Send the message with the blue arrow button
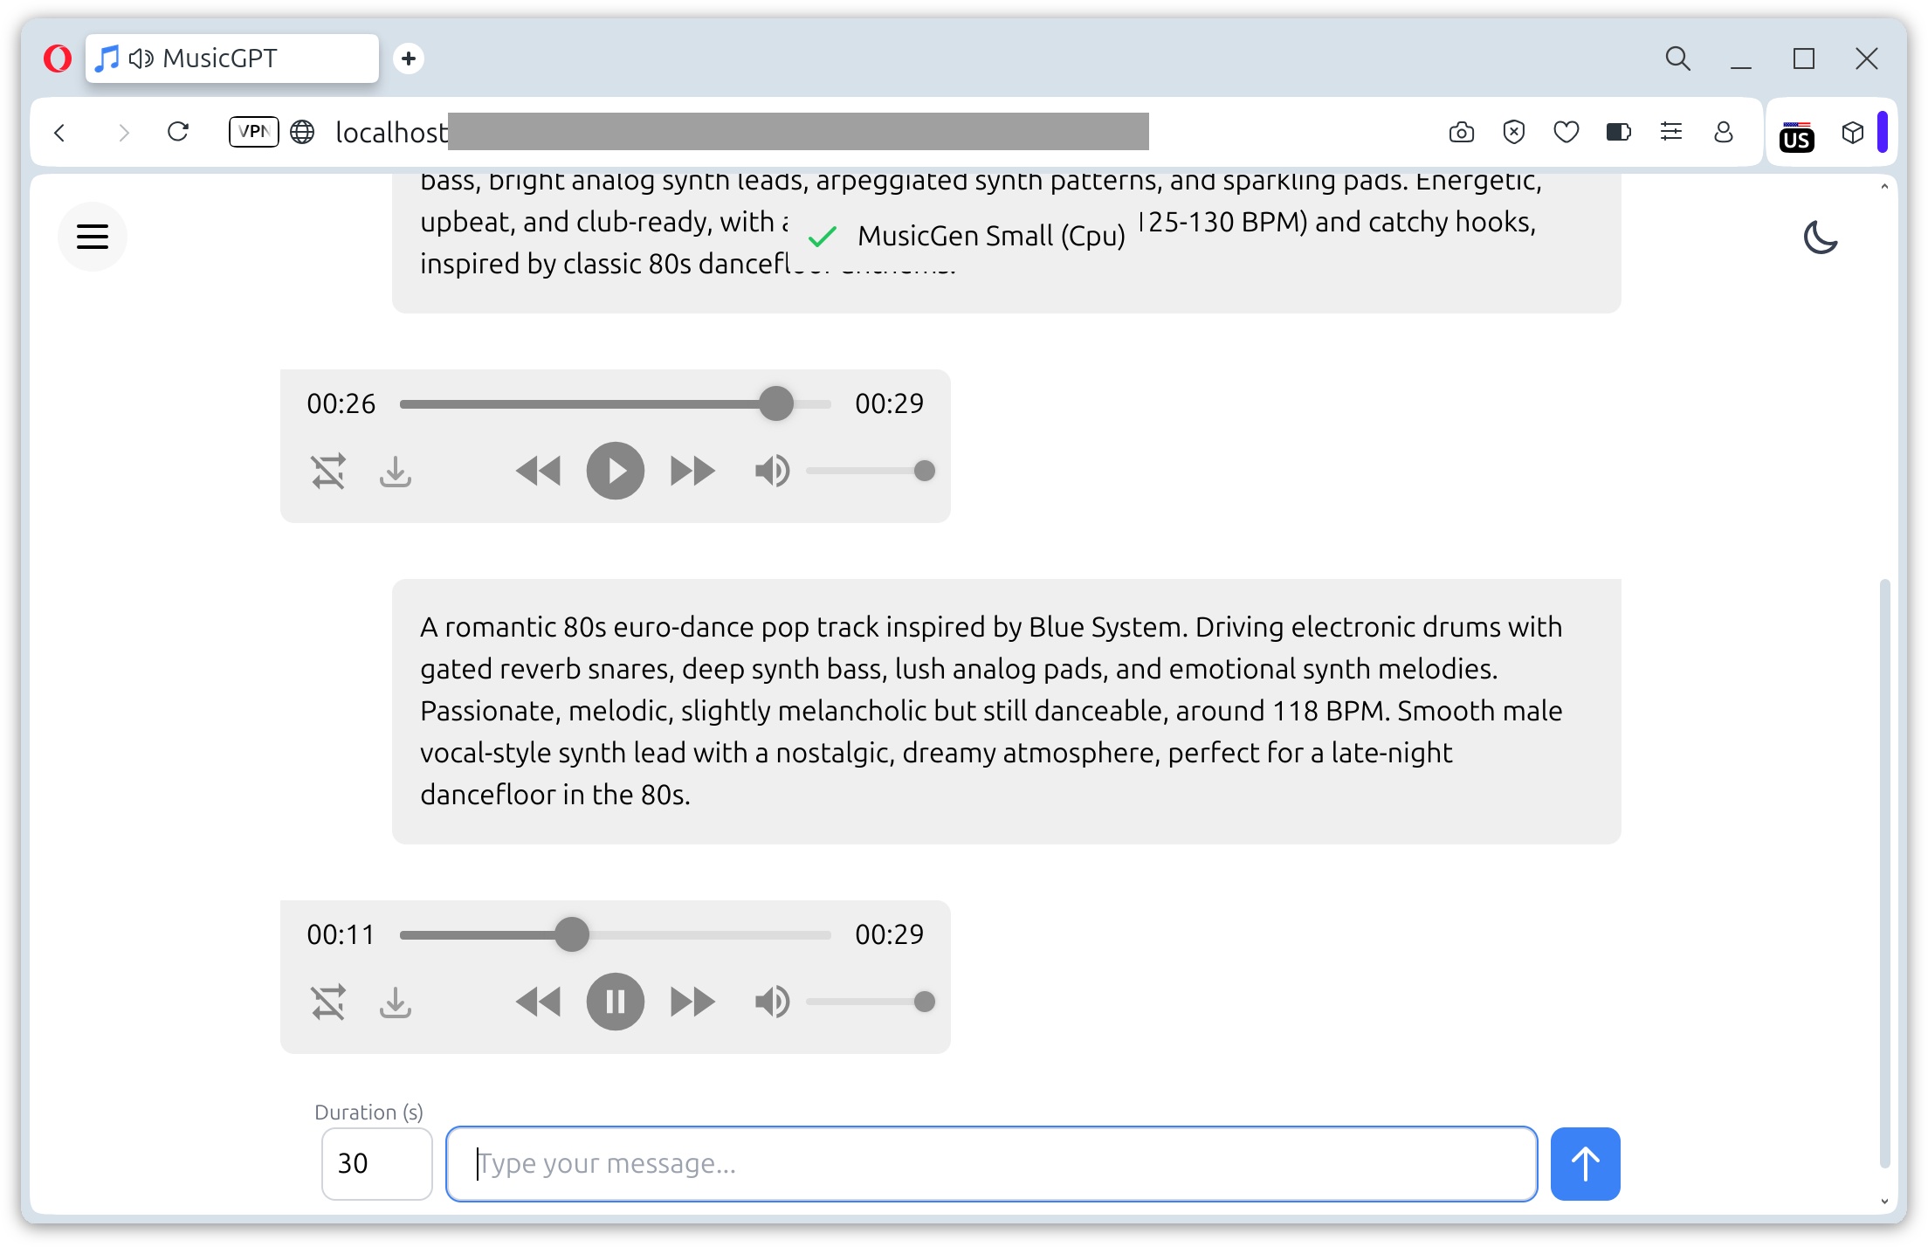 1585,1163
